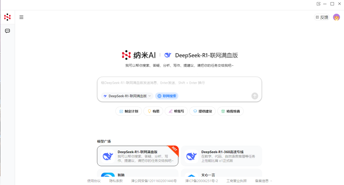Click the 模型广场 heading text
344x185 pixels.
pyautogui.click(x=104, y=141)
